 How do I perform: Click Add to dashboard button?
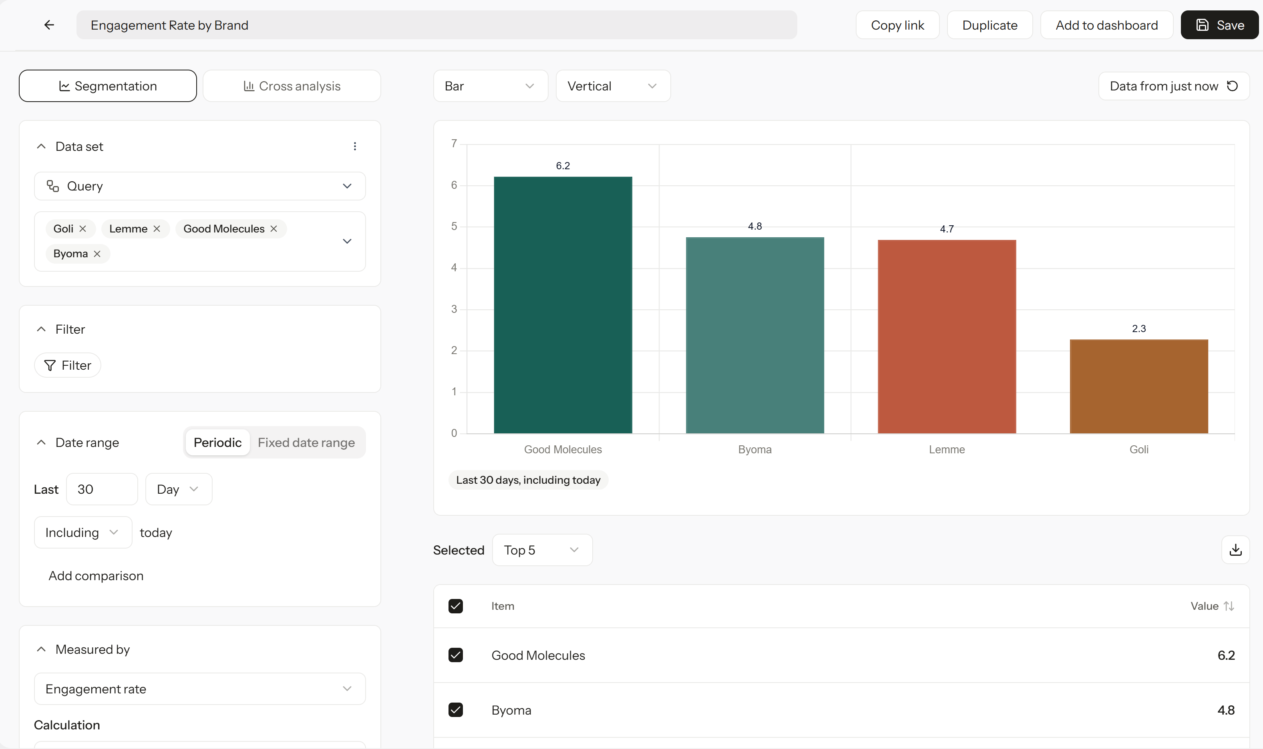(1106, 25)
